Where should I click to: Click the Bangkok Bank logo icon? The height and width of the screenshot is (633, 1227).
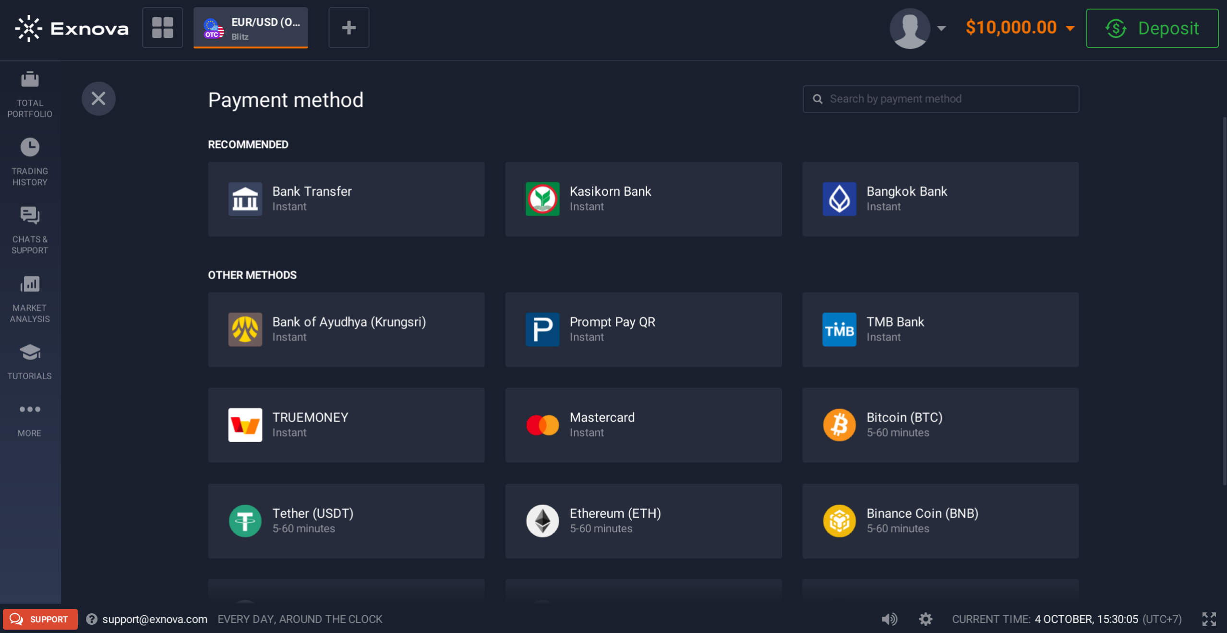pos(839,199)
